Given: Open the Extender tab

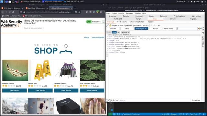Looking at the screenshot, I should (163, 16).
